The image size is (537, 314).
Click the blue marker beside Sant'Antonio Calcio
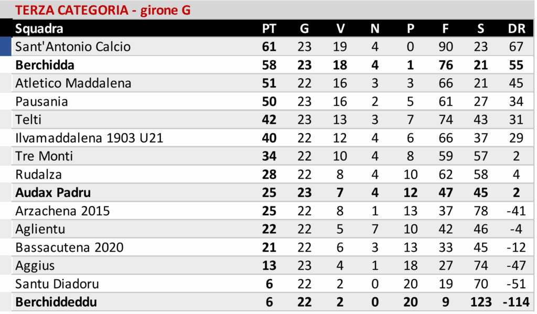tap(6, 47)
